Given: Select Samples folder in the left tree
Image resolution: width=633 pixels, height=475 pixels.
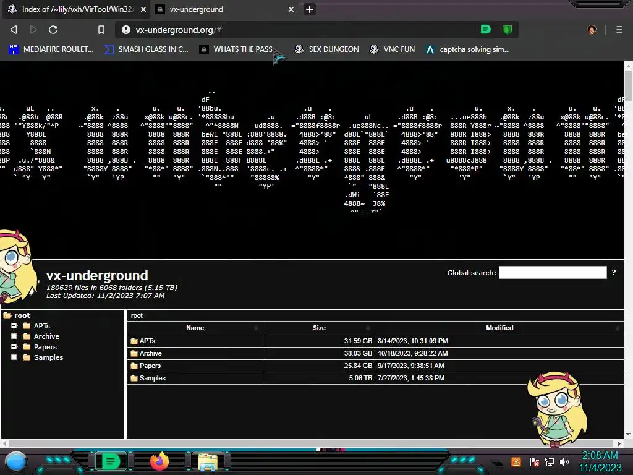Looking at the screenshot, I should click(x=48, y=357).
